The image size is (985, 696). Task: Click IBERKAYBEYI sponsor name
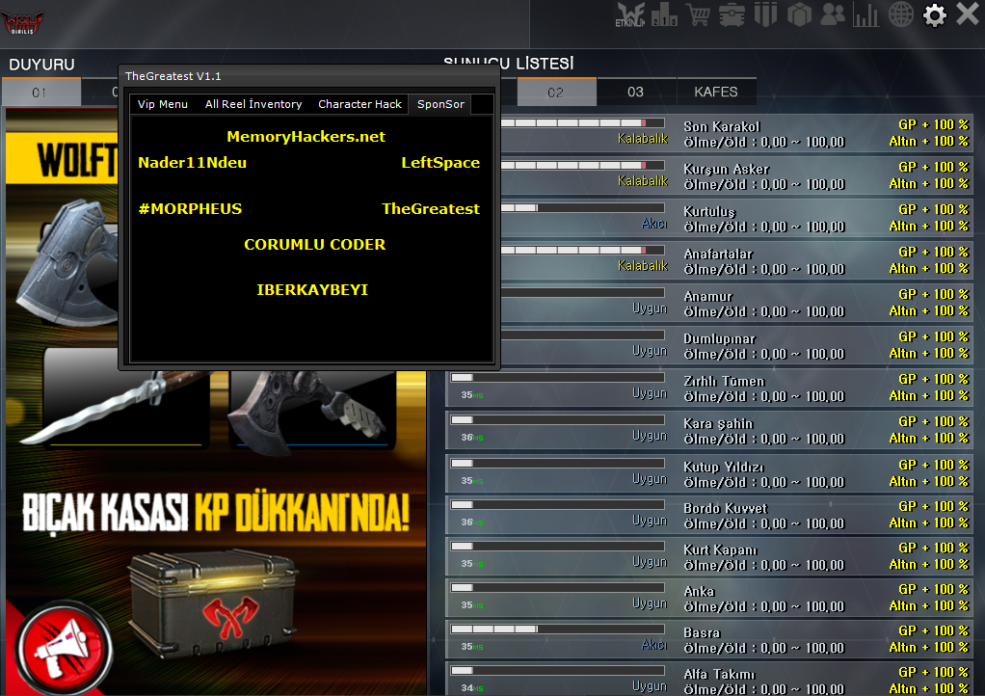312,290
